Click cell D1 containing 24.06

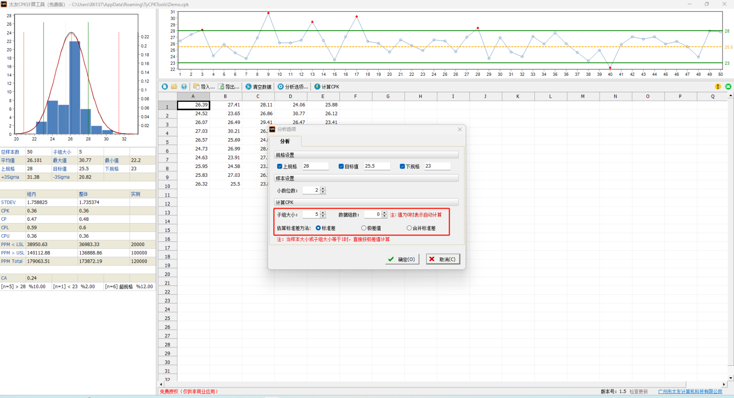tap(291, 105)
